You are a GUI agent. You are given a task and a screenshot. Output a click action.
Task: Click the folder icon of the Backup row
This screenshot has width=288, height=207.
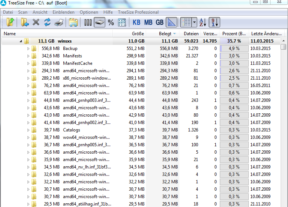[x=34, y=49]
